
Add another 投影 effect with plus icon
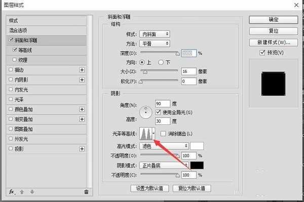82,149
